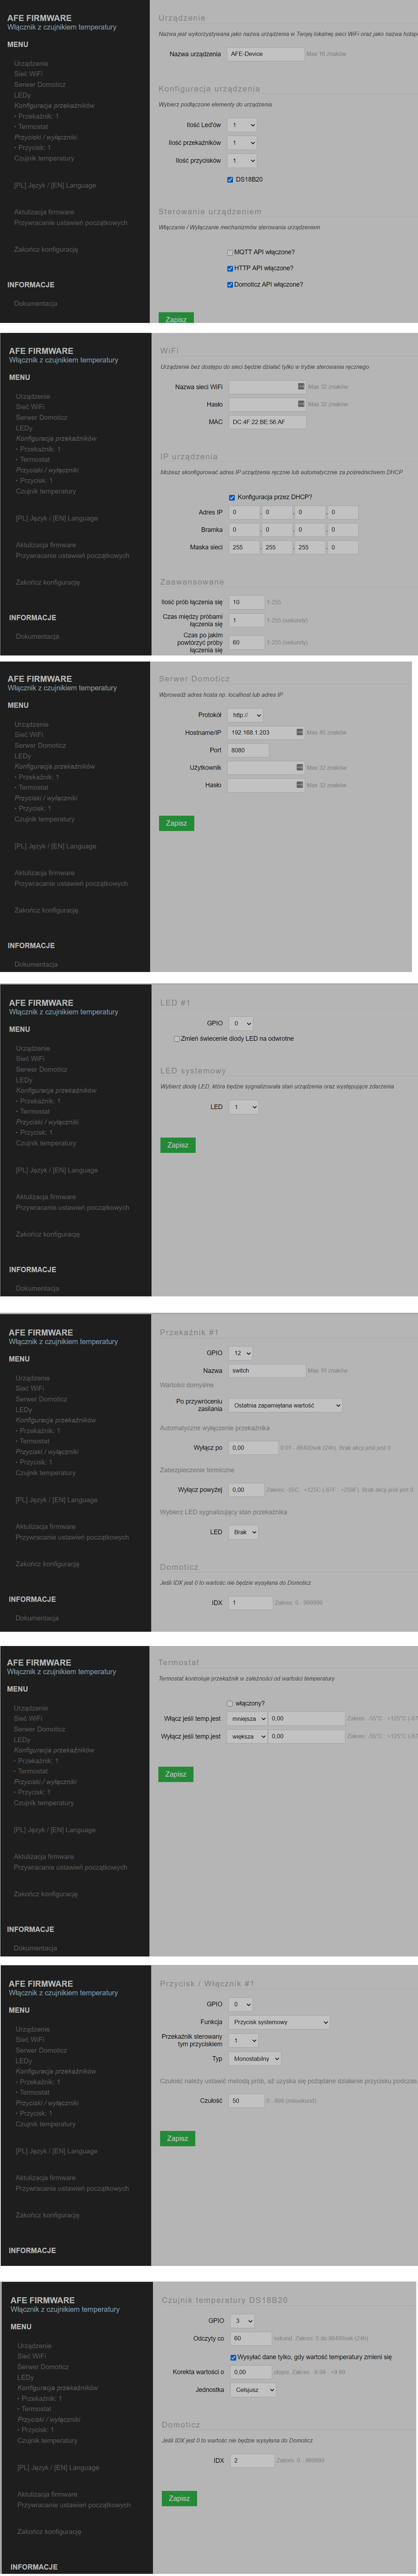
Task: Open Przekaźnik #1 GPIO 12 dropdown
Action: click(x=241, y=1353)
